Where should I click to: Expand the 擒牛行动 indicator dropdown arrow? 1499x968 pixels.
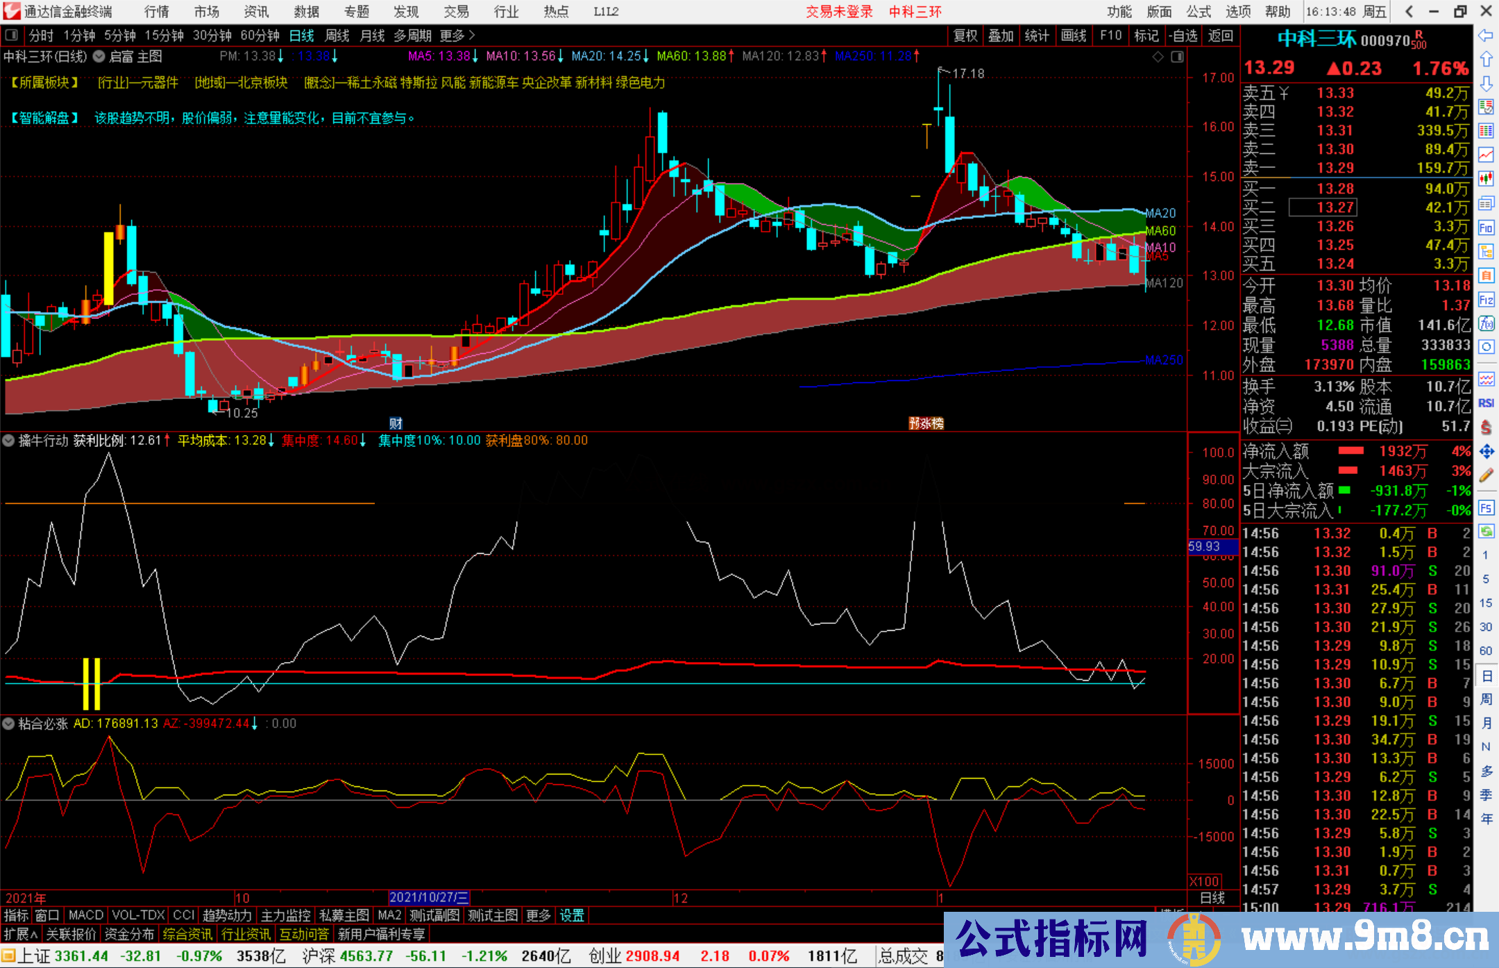(9, 441)
